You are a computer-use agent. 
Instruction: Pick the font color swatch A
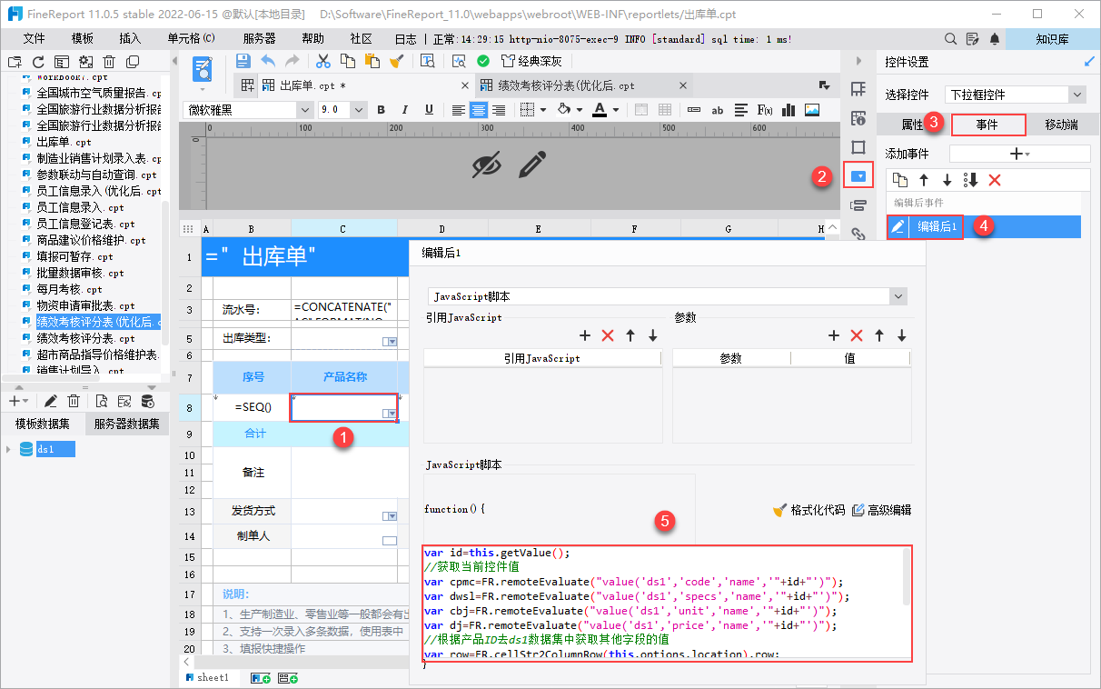[600, 110]
